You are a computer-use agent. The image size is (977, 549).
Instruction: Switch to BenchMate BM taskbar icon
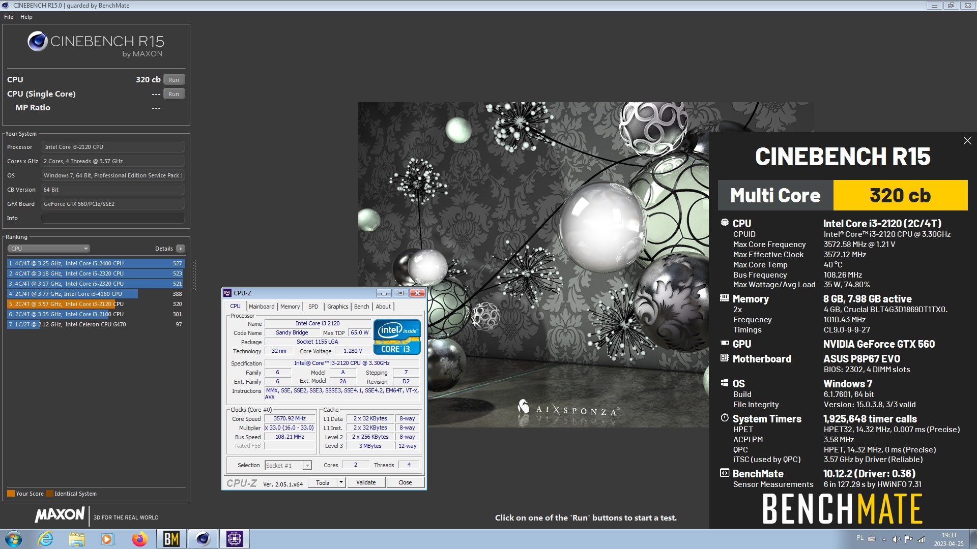tap(171, 539)
